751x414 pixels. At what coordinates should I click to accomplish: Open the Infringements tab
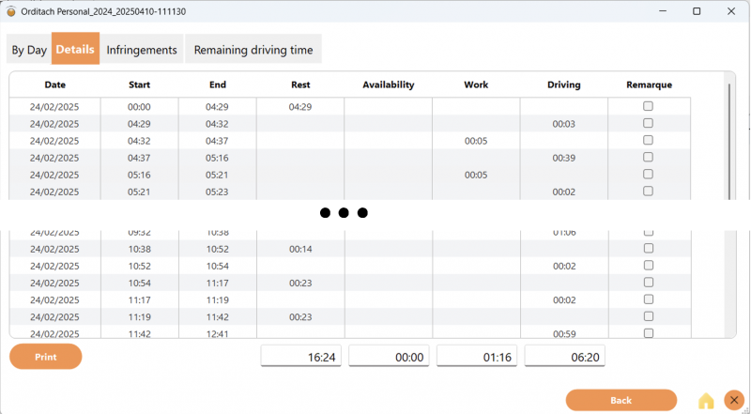pyautogui.click(x=142, y=50)
